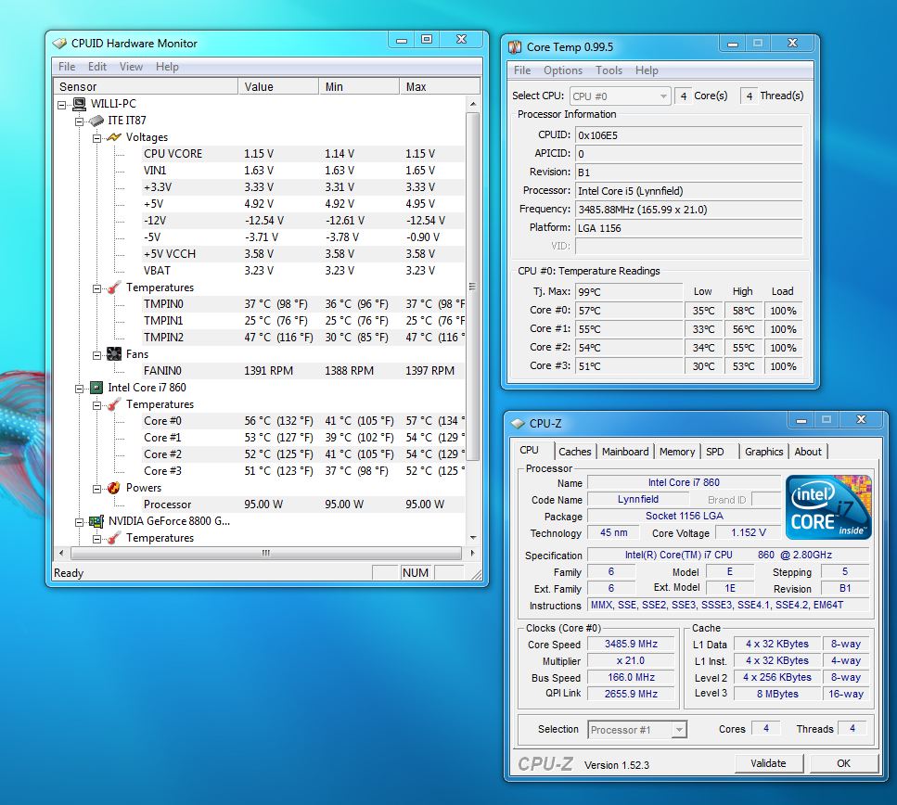Click the CPU-Z title bar icon
Screen dimensions: 897x805
click(518, 424)
